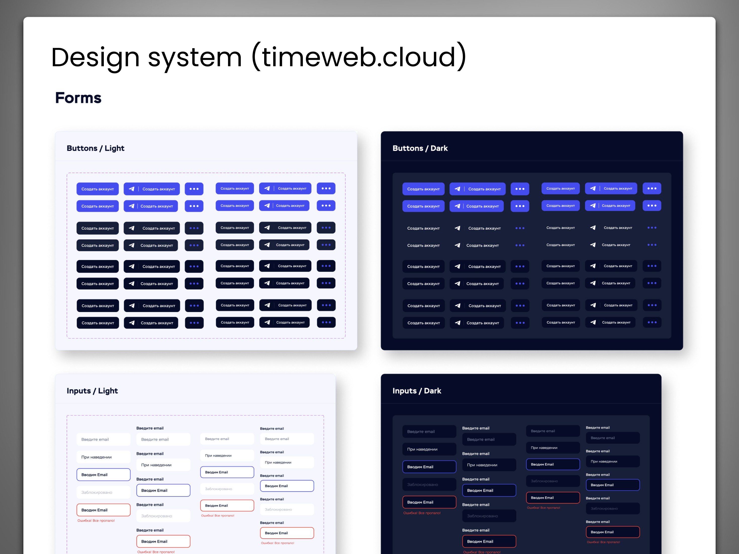Click paper plane icon in top-left Buttons / Dark button
Screen dimensions: 739x554
tap(457, 189)
